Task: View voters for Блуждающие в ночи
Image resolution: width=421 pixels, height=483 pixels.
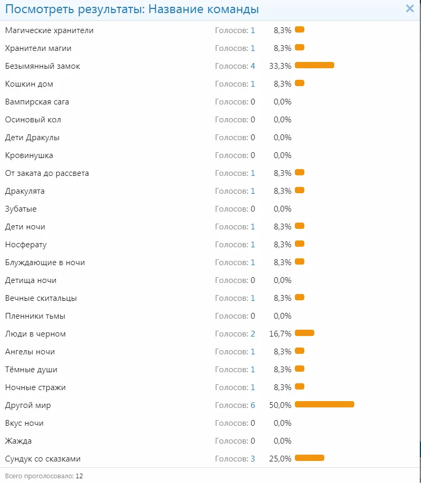Action: pyautogui.click(x=253, y=262)
